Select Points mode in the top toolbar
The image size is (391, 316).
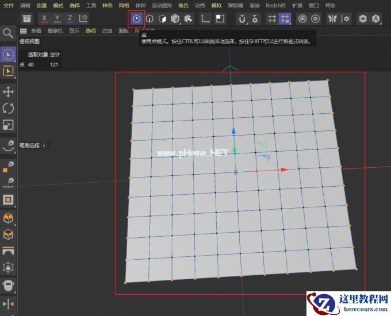pyautogui.click(x=136, y=19)
